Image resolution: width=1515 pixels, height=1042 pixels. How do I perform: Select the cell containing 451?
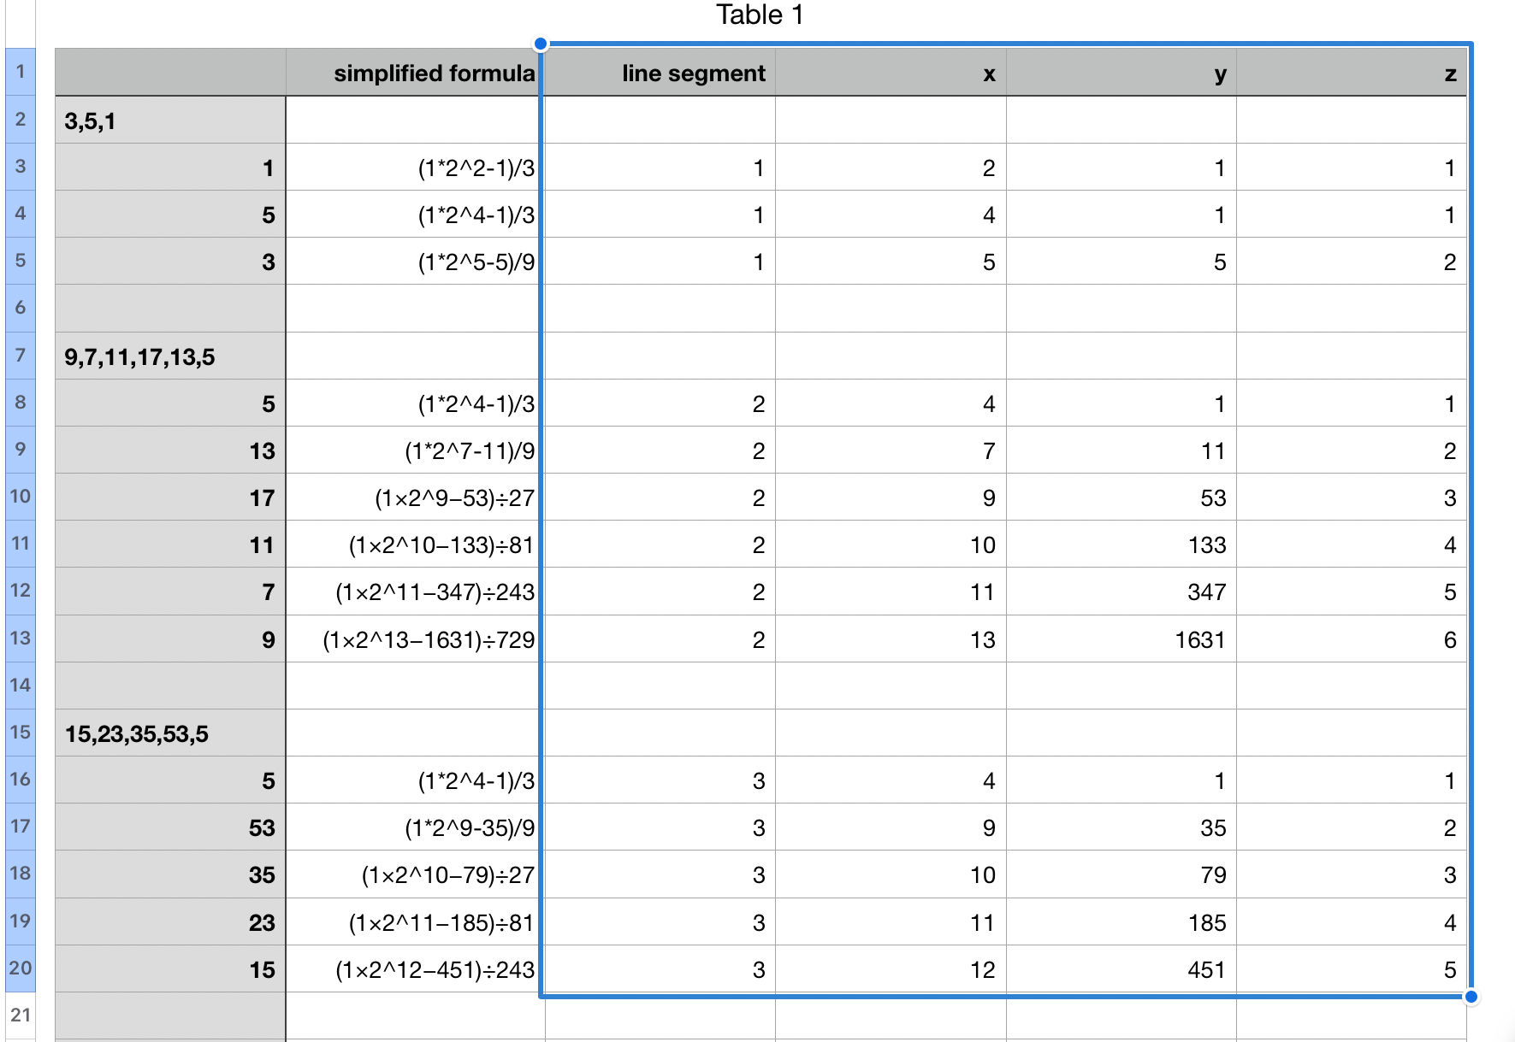[1121, 969]
